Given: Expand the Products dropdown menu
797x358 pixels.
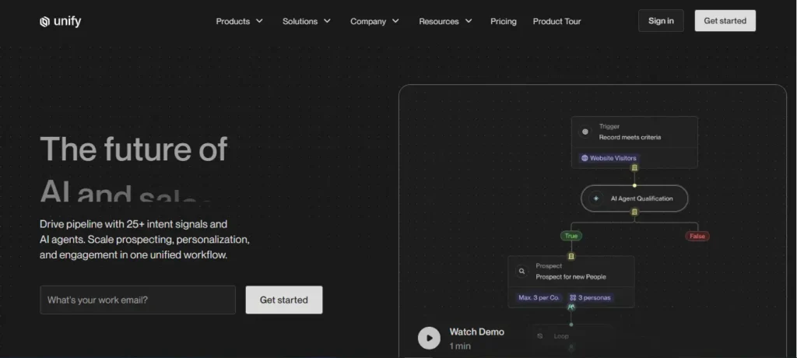Looking at the screenshot, I should tap(239, 21).
